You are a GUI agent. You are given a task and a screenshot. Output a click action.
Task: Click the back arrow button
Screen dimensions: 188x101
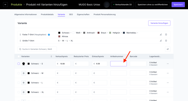tap(5, 4)
